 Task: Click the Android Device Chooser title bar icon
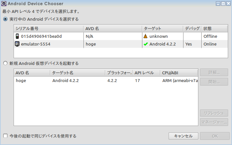[4, 4]
